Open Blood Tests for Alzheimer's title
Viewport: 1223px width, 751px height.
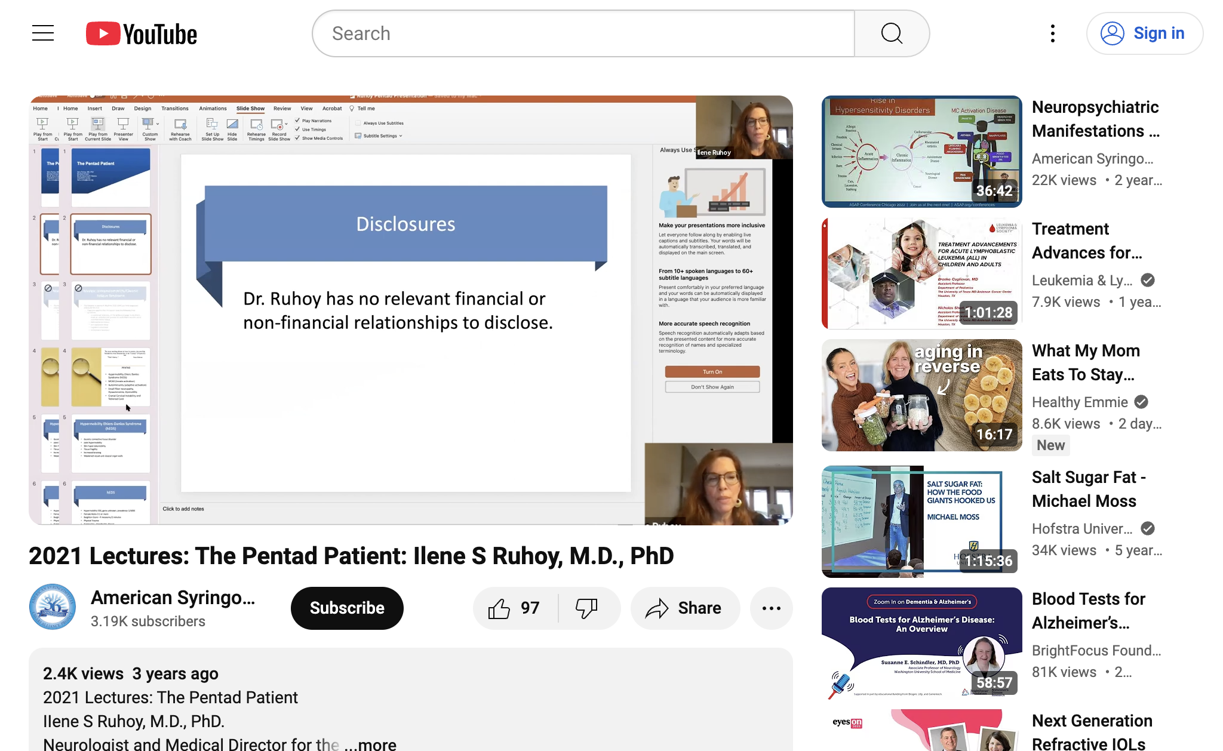click(1089, 611)
